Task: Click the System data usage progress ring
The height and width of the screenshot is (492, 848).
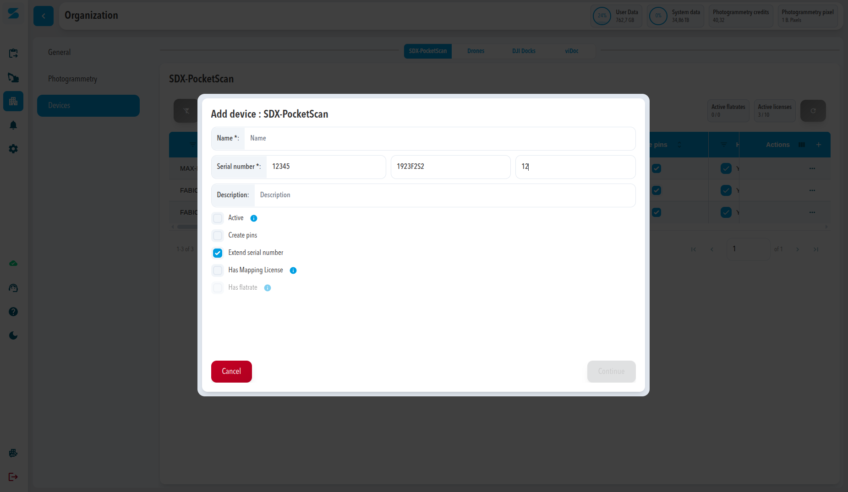Action: tap(658, 16)
